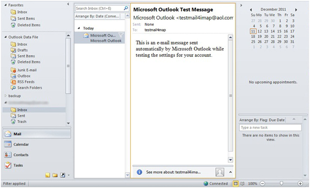Click the Tasks checkmark icon
This screenshot has width=310, height=188.
[8, 165]
